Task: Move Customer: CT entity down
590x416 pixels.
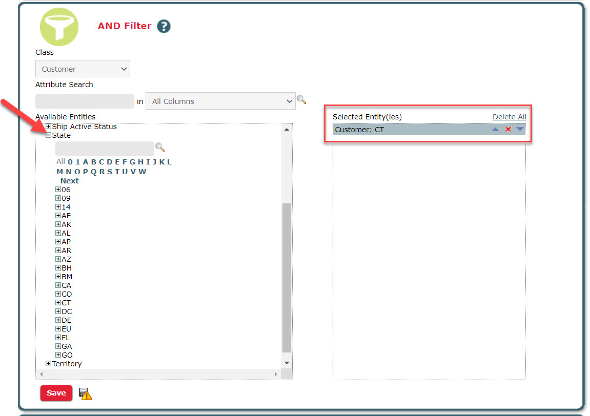Action: 520,130
